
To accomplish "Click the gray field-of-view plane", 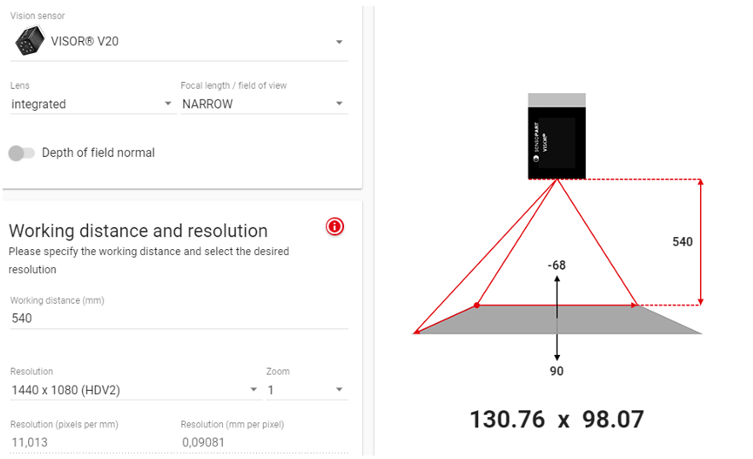I will 558,319.
